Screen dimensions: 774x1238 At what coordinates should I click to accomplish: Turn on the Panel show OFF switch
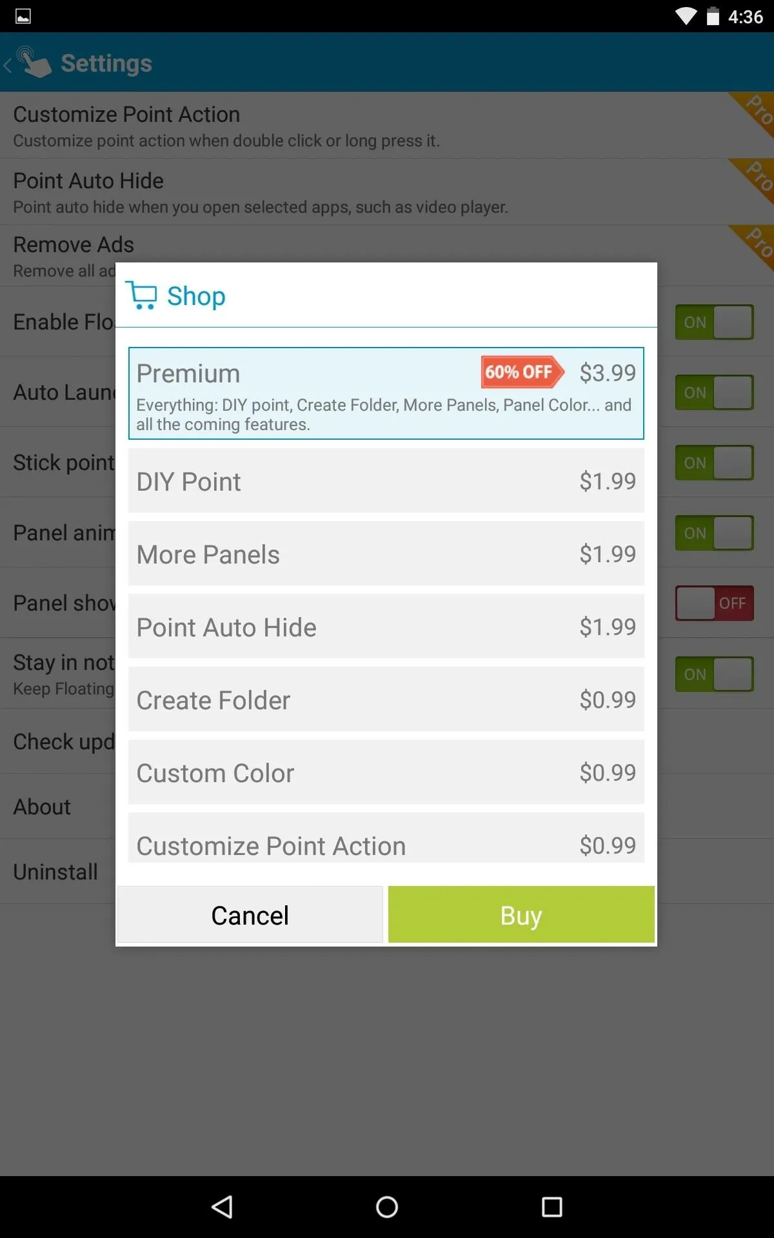coord(714,603)
